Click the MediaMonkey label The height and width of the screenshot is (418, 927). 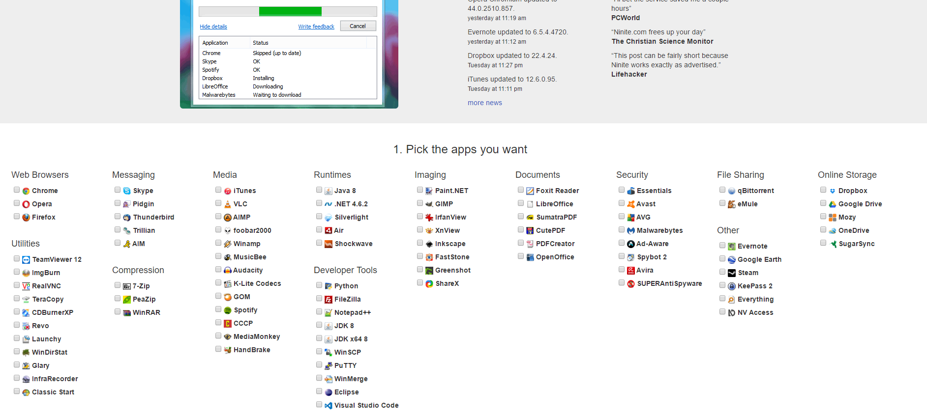coord(257,337)
